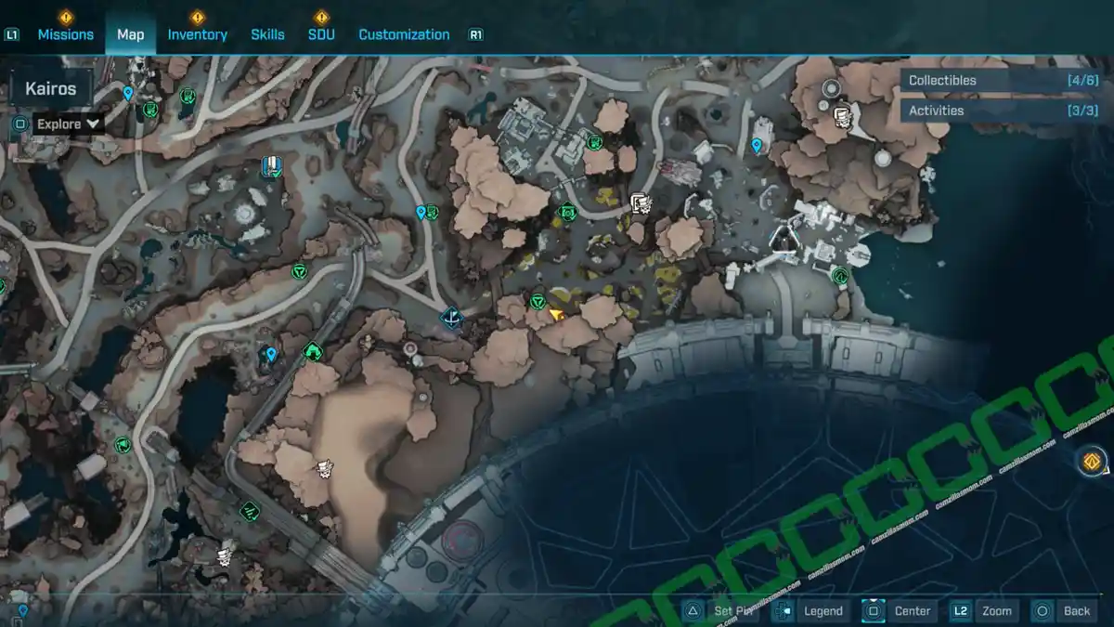Switch to the Inventory tab

tap(197, 34)
